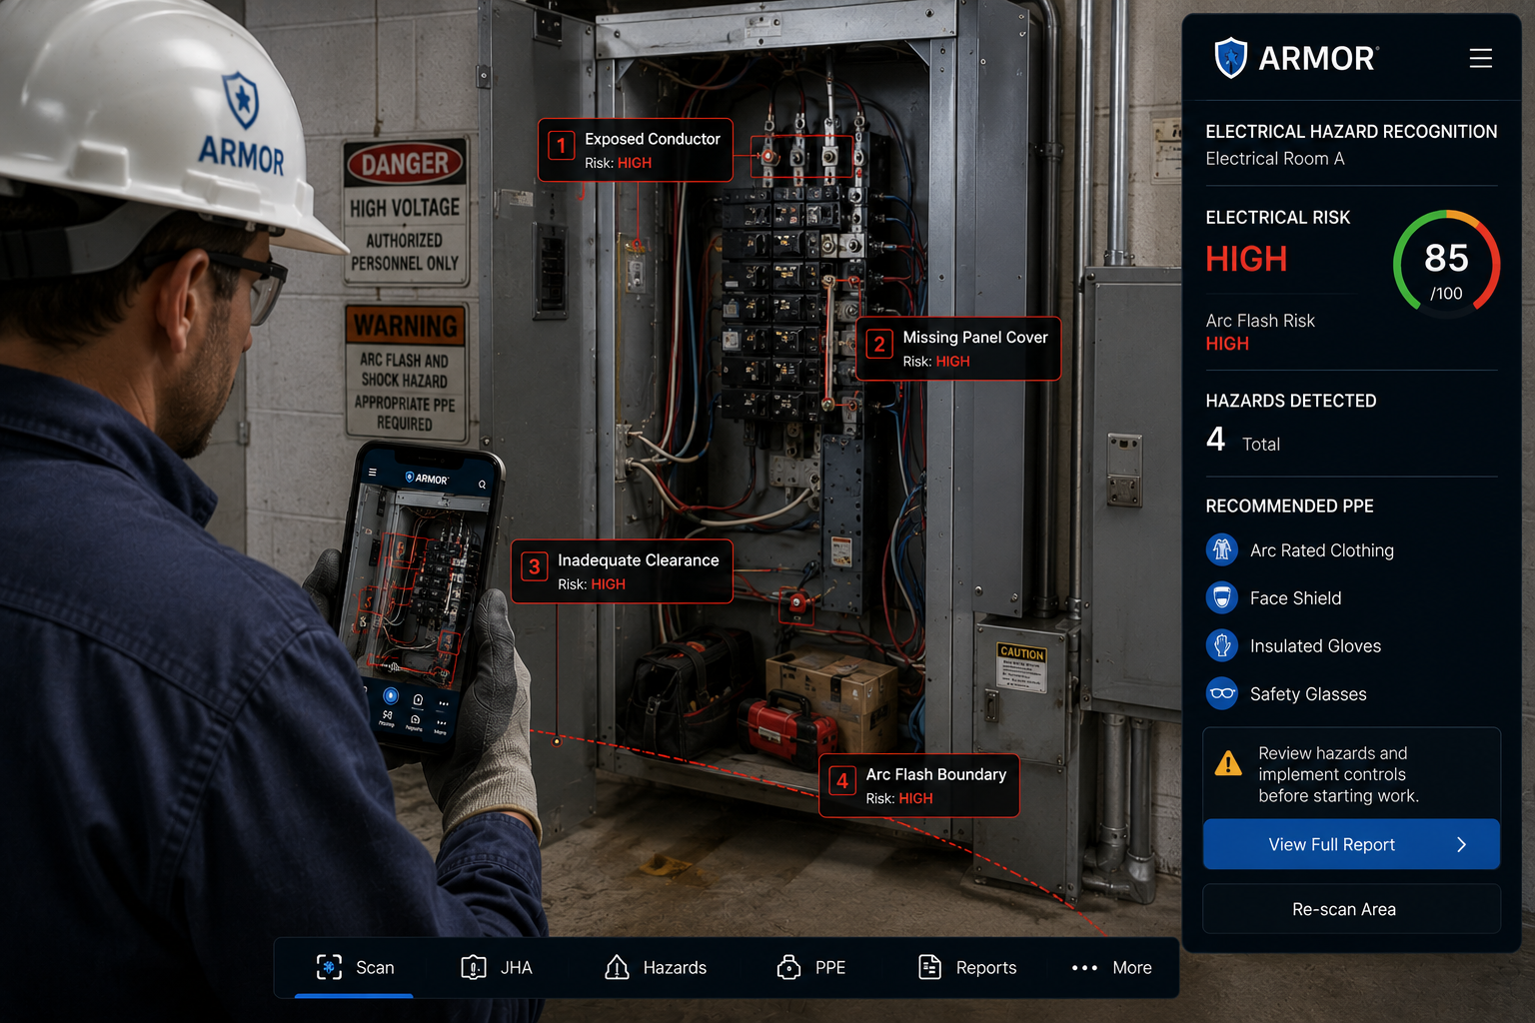Click hazard marker number 2
Image resolution: width=1535 pixels, height=1023 pixels.
tap(879, 345)
